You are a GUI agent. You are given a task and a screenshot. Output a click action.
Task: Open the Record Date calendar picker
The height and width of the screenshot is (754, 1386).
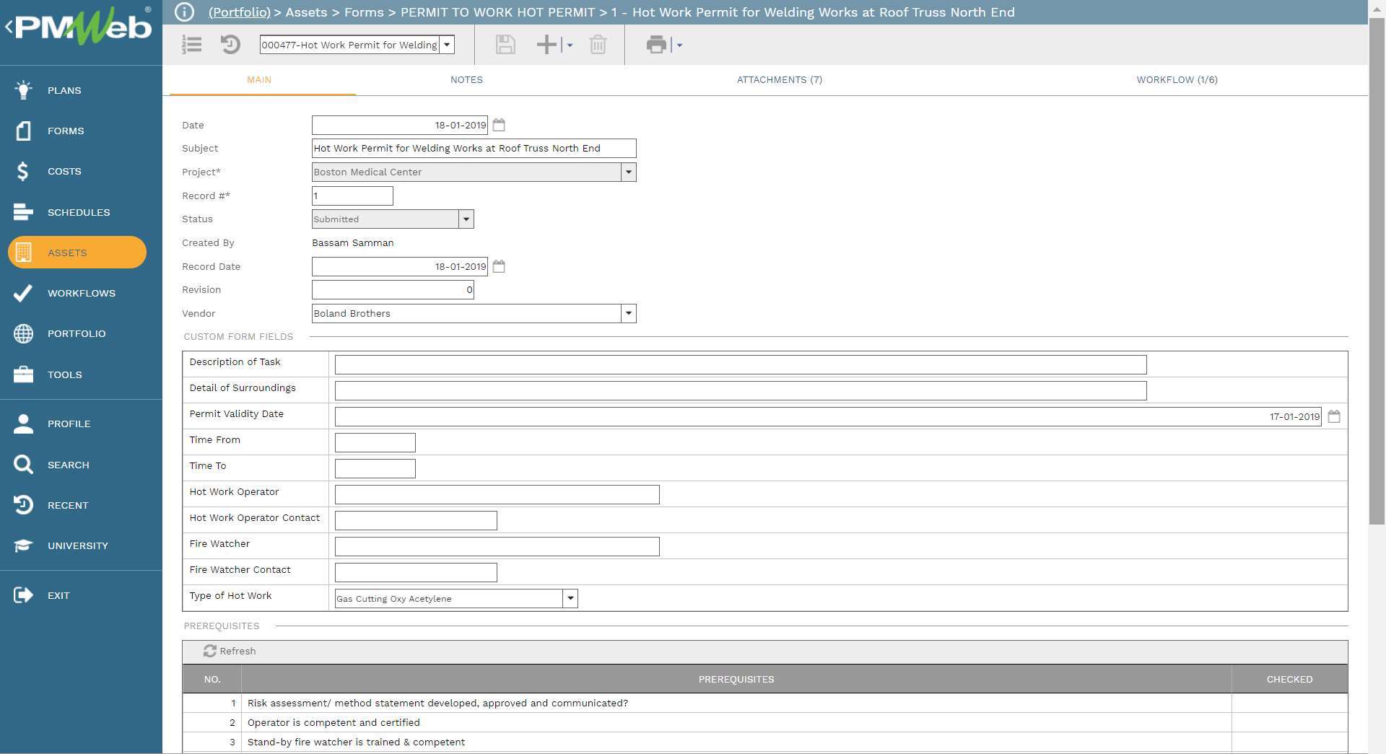point(499,266)
